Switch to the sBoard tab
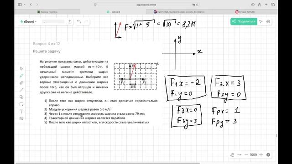The width and height of the screenshot is (292, 164). tap(113, 12)
